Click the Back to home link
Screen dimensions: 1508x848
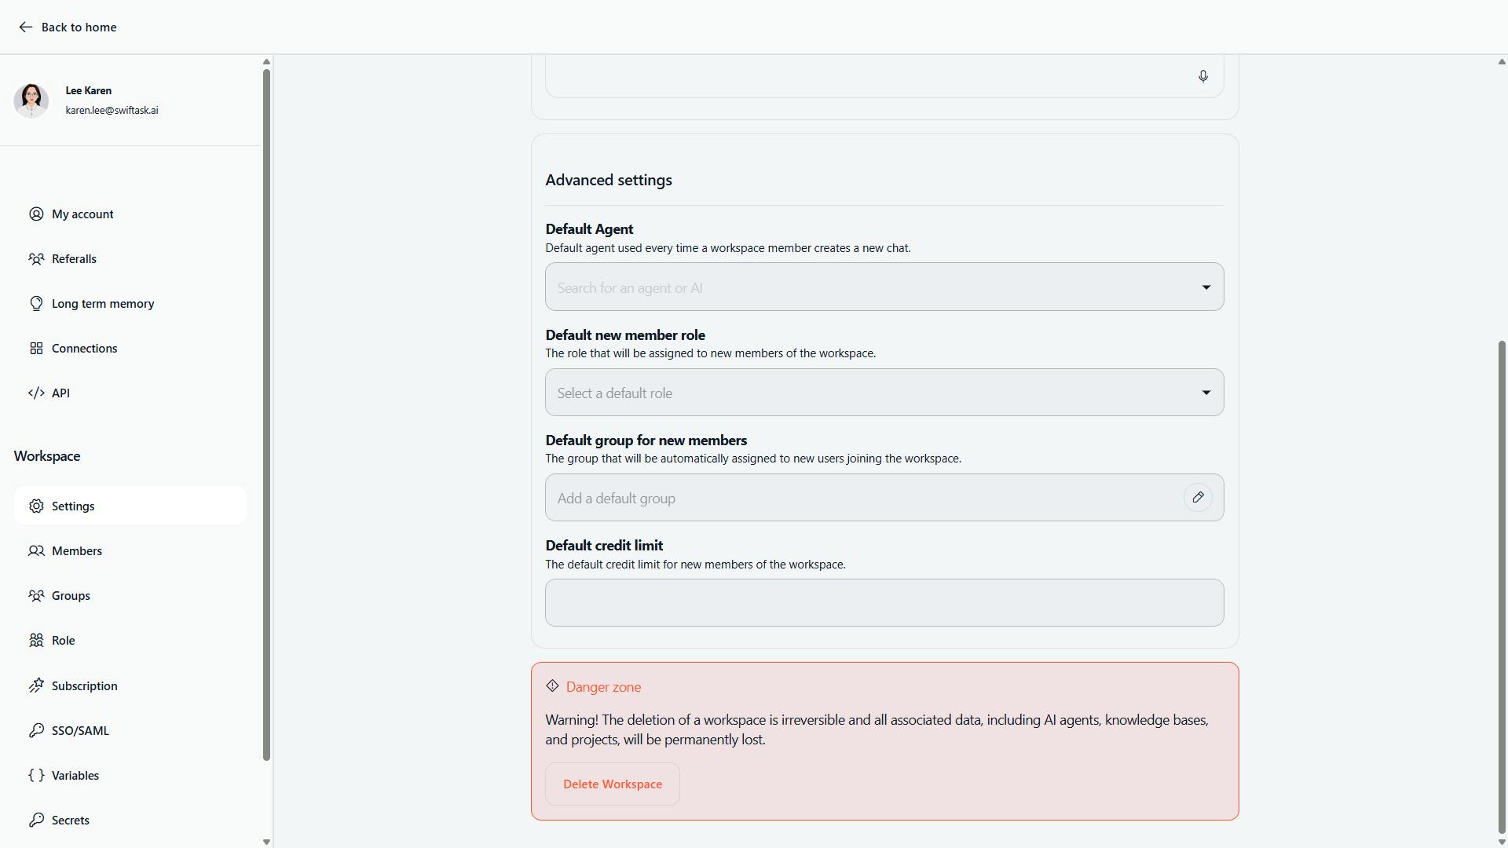pos(79,27)
